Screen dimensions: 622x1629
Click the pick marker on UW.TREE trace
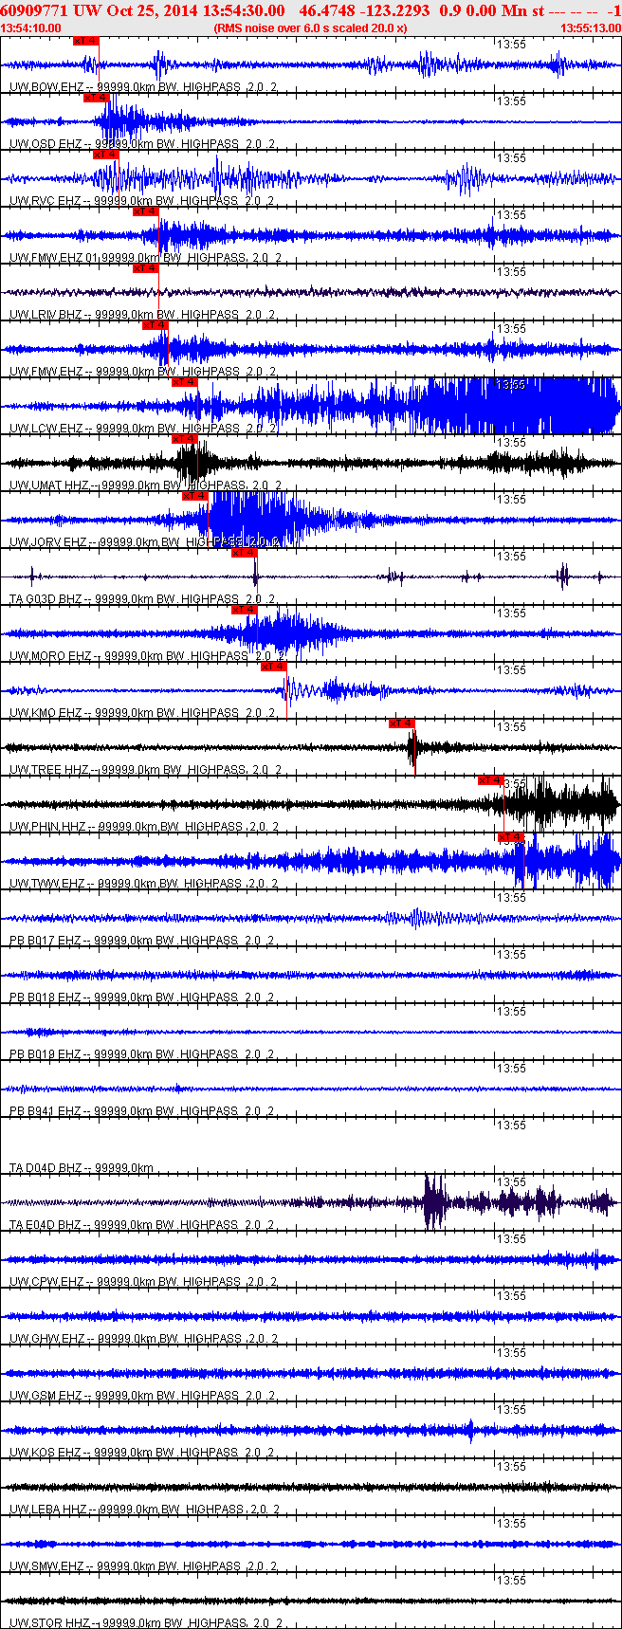point(402,723)
